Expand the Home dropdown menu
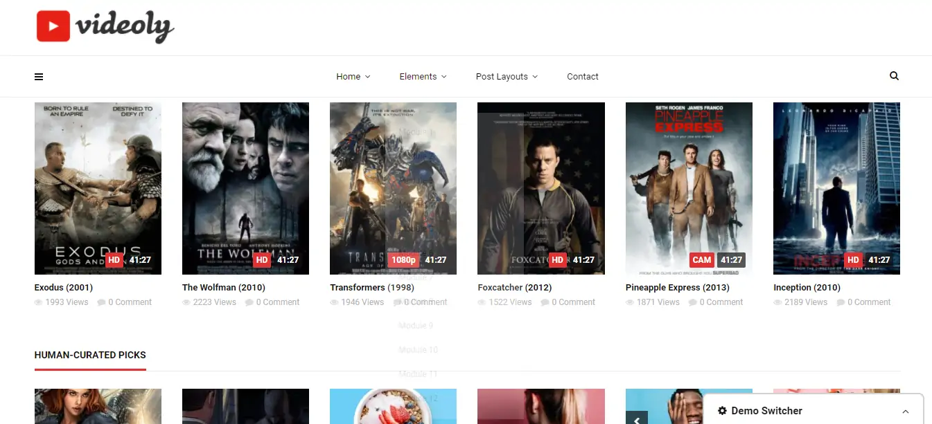The image size is (932, 424). [x=353, y=77]
